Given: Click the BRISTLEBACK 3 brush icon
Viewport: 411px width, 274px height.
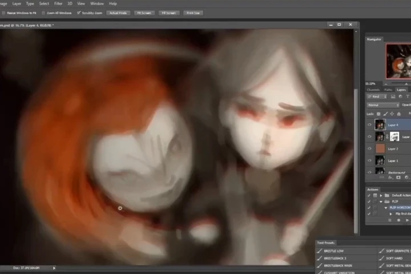Looking at the screenshot, I should click(320, 258).
